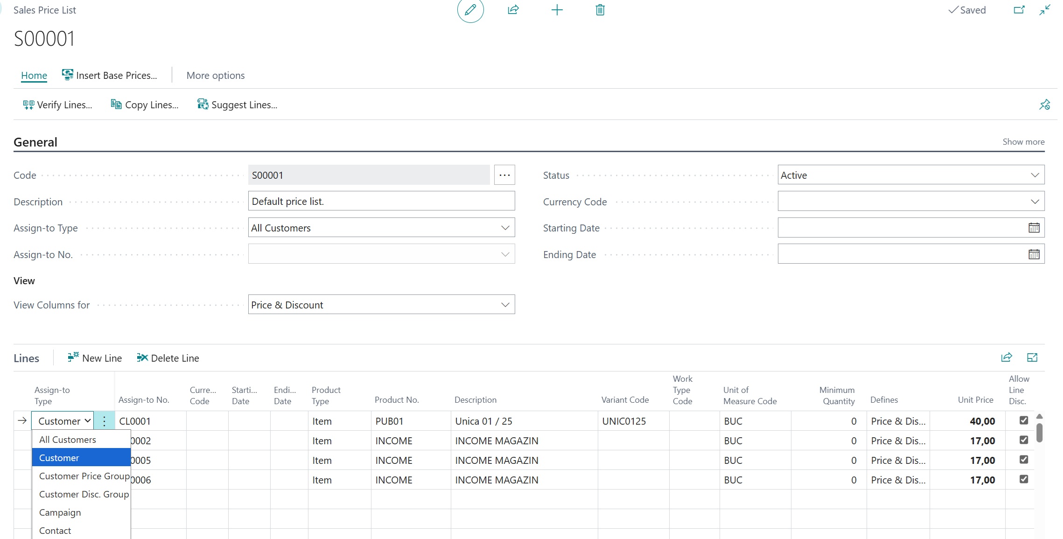The width and height of the screenshot is (1063, 539).
Task: Click Show more in General section
Action: point(1023,141)
